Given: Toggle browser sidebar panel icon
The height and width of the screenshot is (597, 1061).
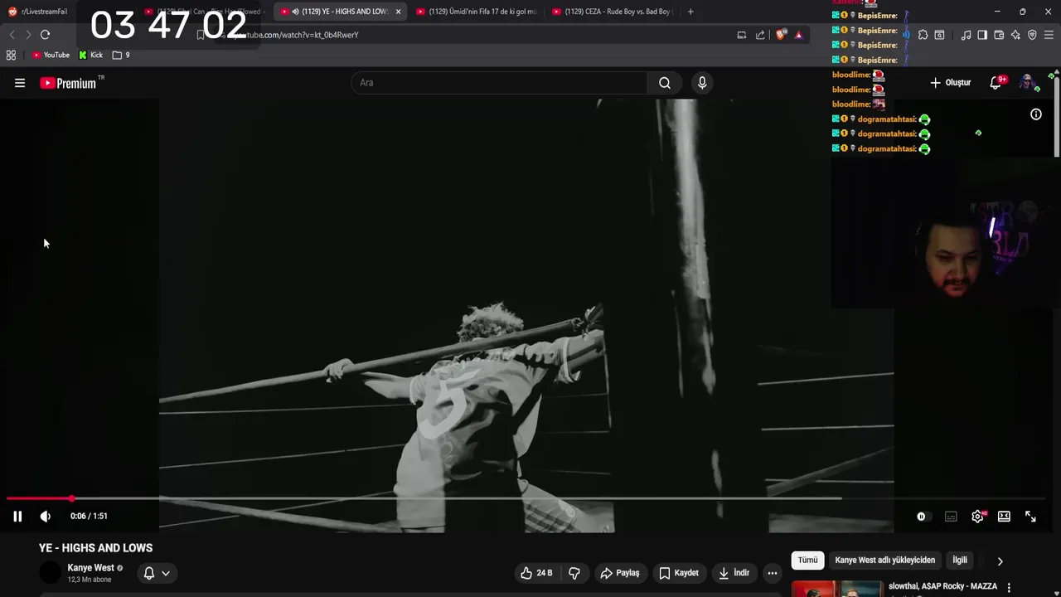Looking at the screenshot, I should click(982, 35).
